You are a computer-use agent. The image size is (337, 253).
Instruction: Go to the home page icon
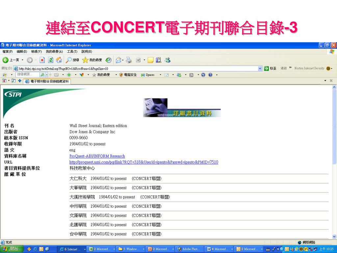coord(59,60)
